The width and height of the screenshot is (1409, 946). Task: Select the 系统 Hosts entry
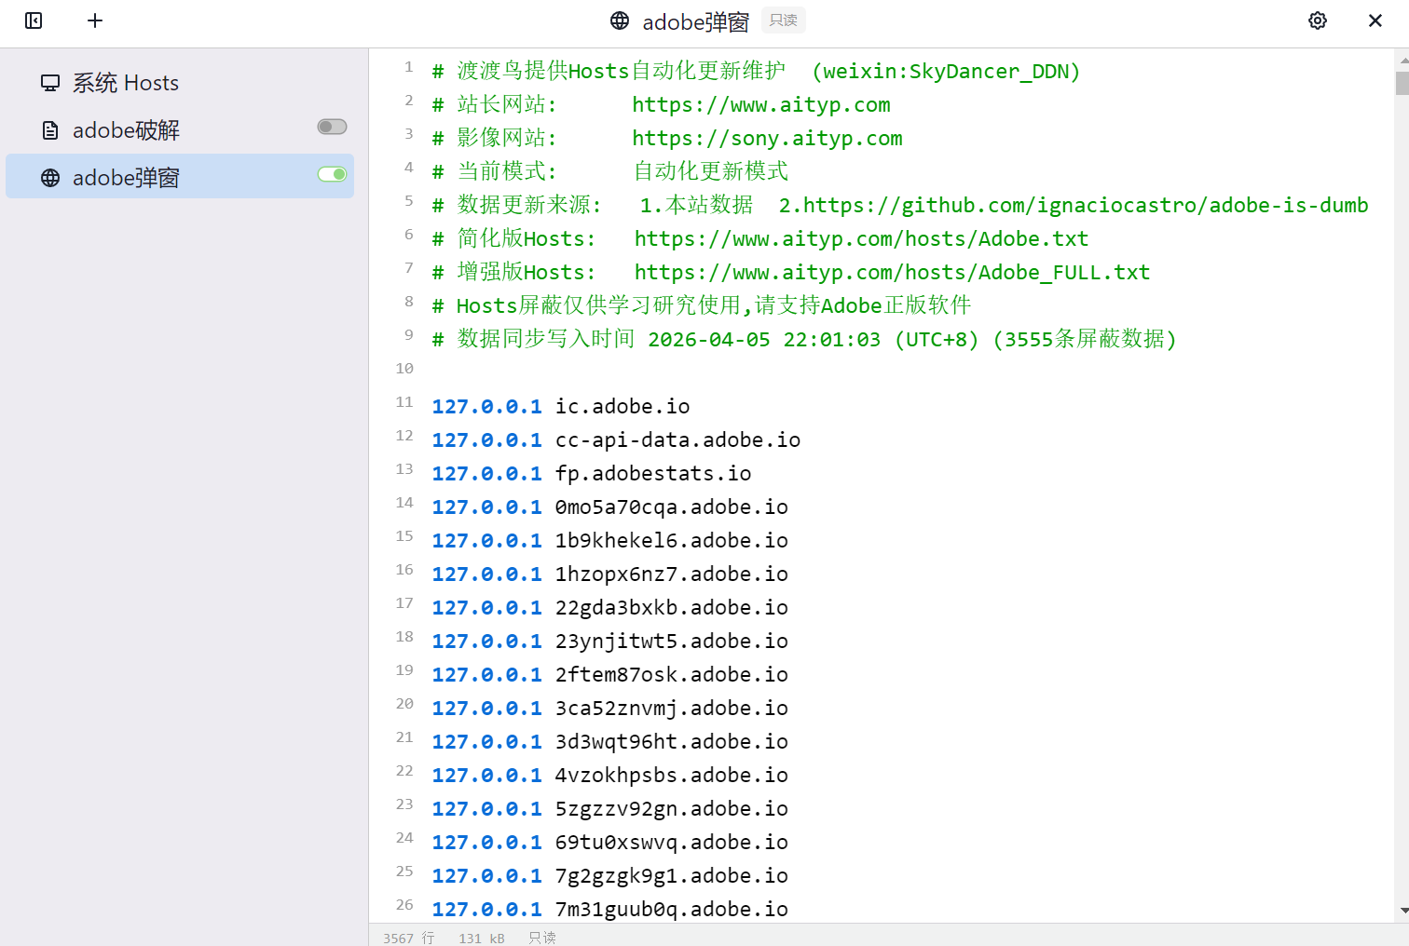(x=126, y=83)
